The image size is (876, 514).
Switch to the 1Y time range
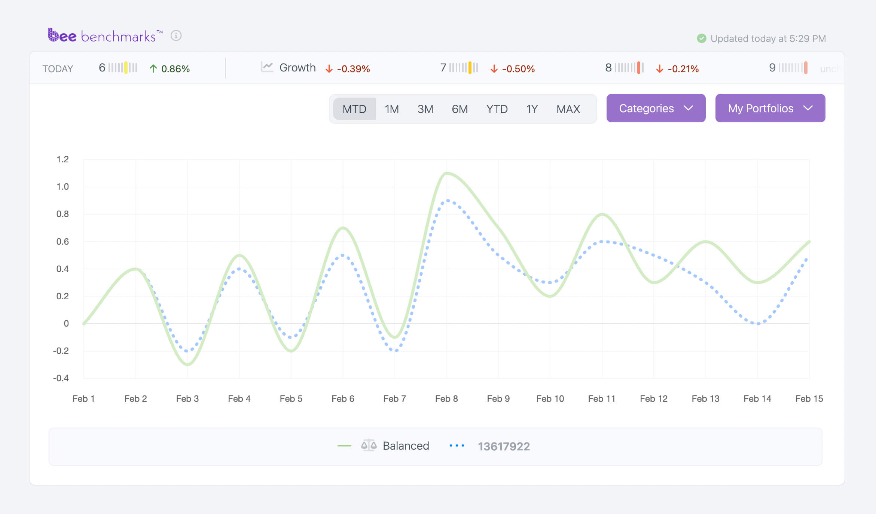(x=531, y=108)
